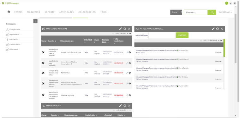Open the Ventas menu
Viewport: 240px width, 118px height.
pyautogui.click(x=18, y=12)
